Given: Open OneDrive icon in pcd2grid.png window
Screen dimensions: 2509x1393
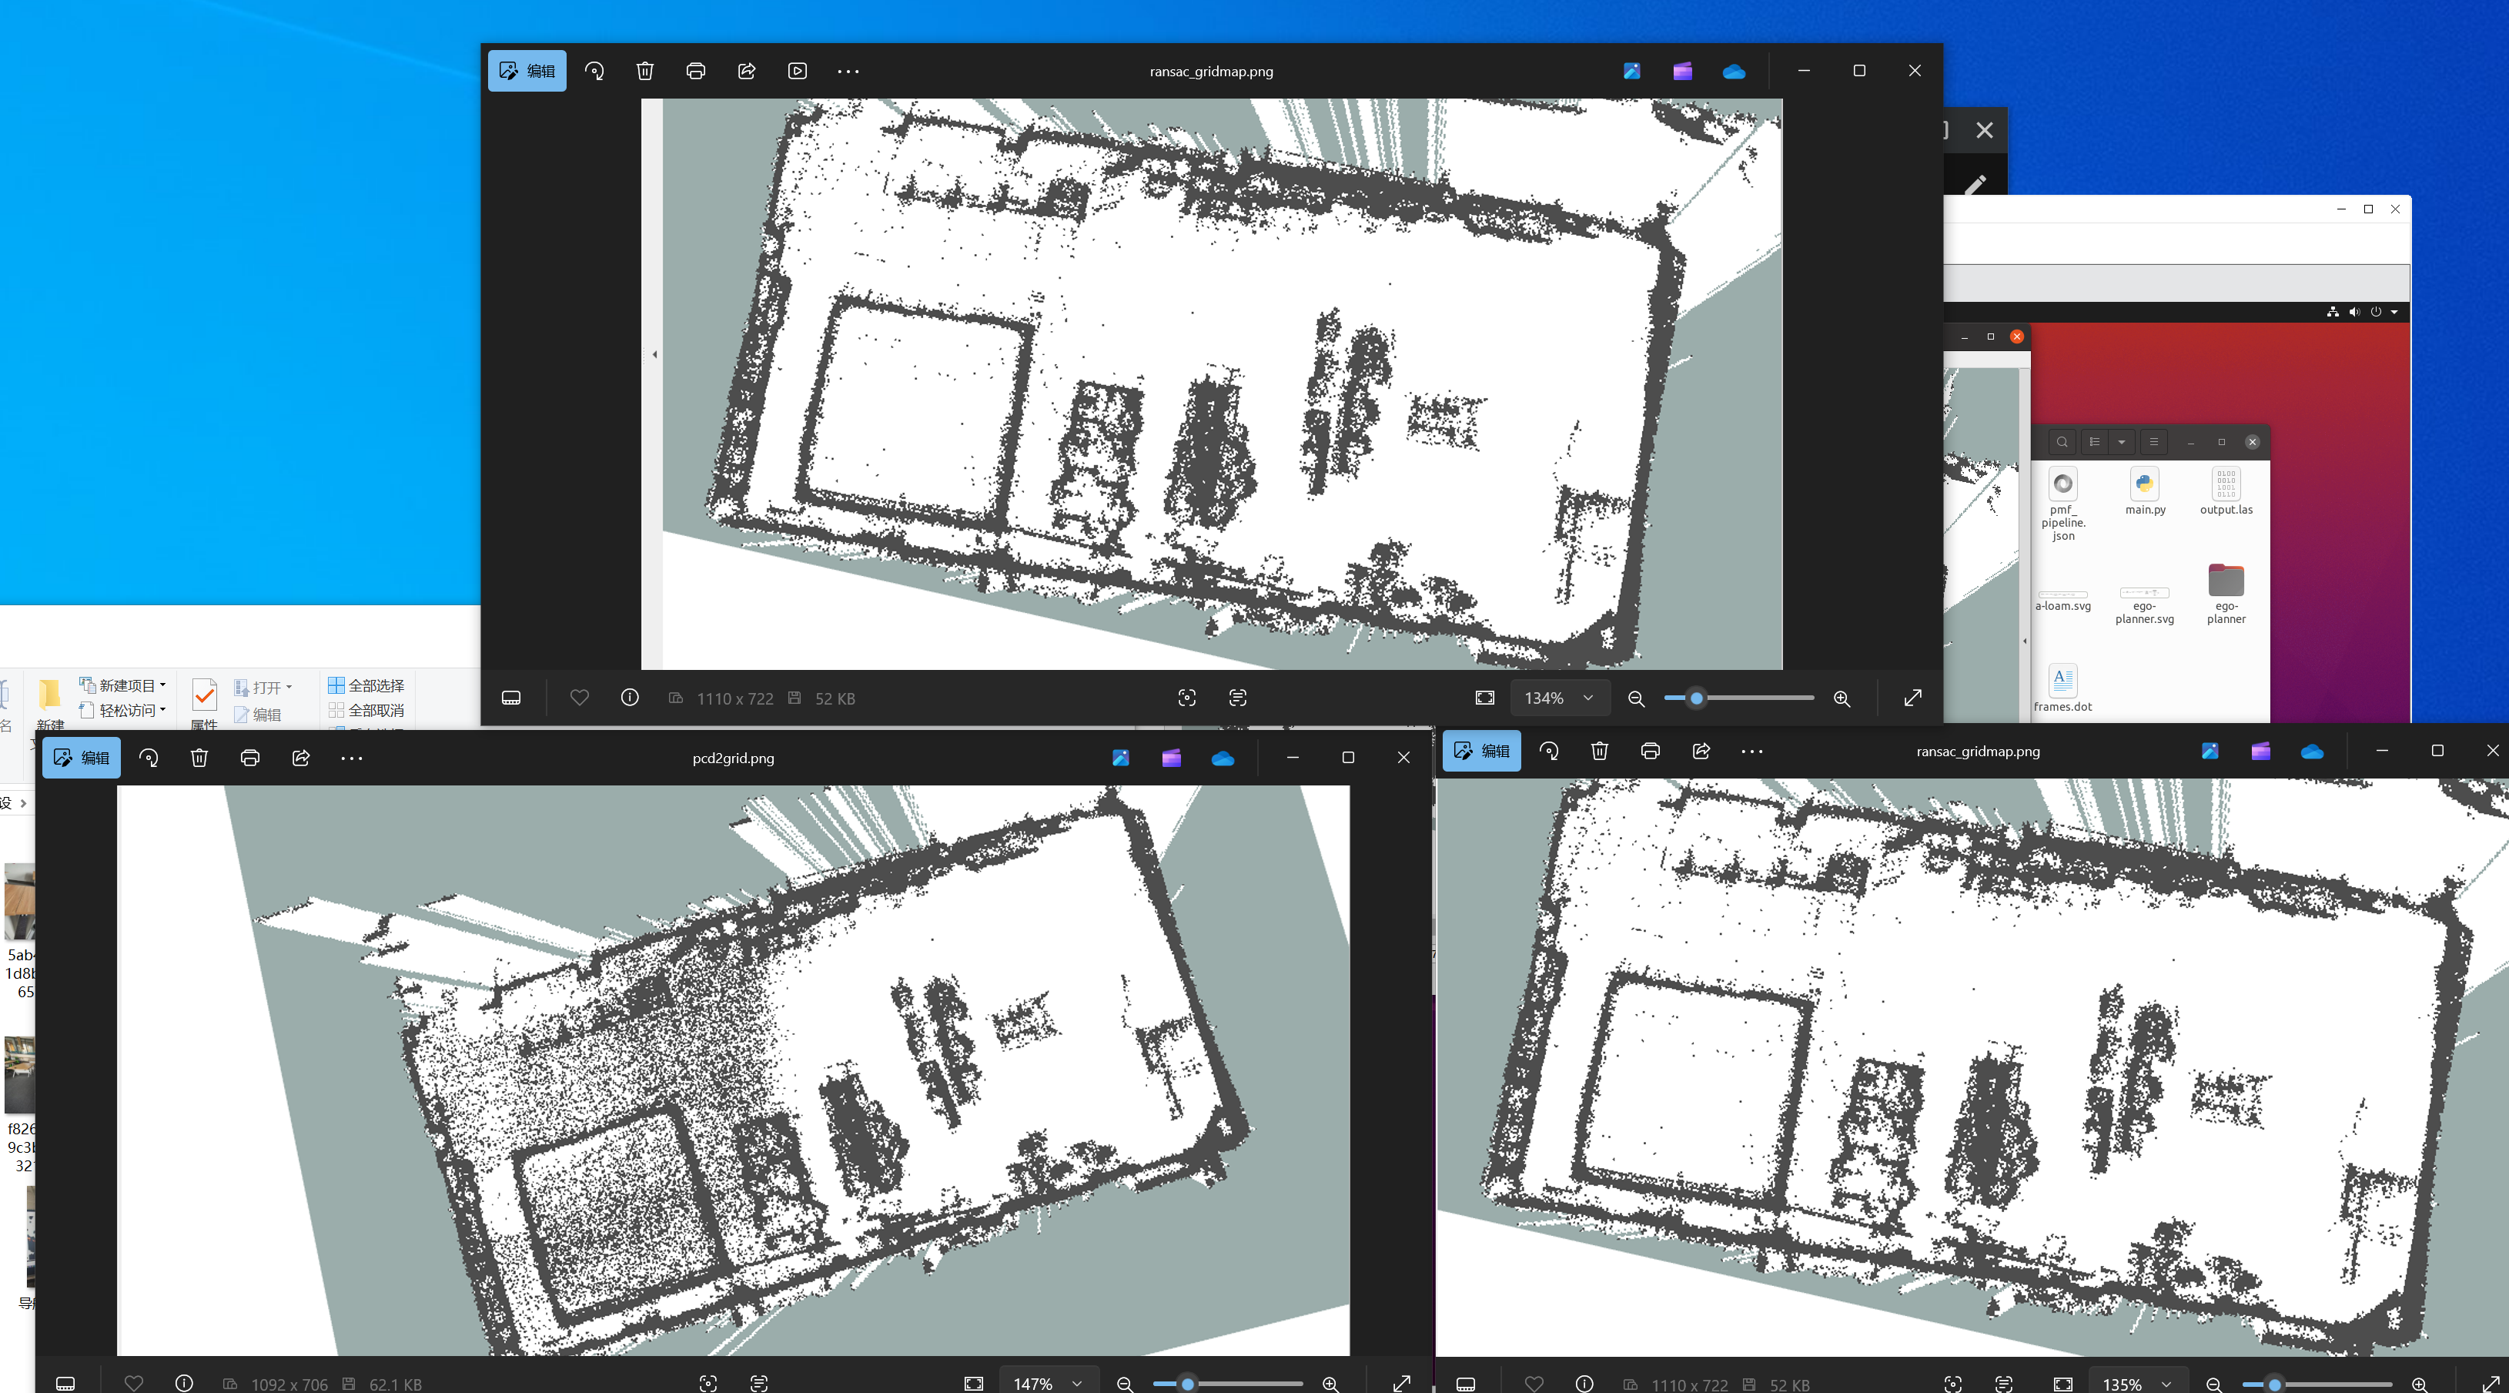Looking at the screenshot, I should coord(1223,758).
